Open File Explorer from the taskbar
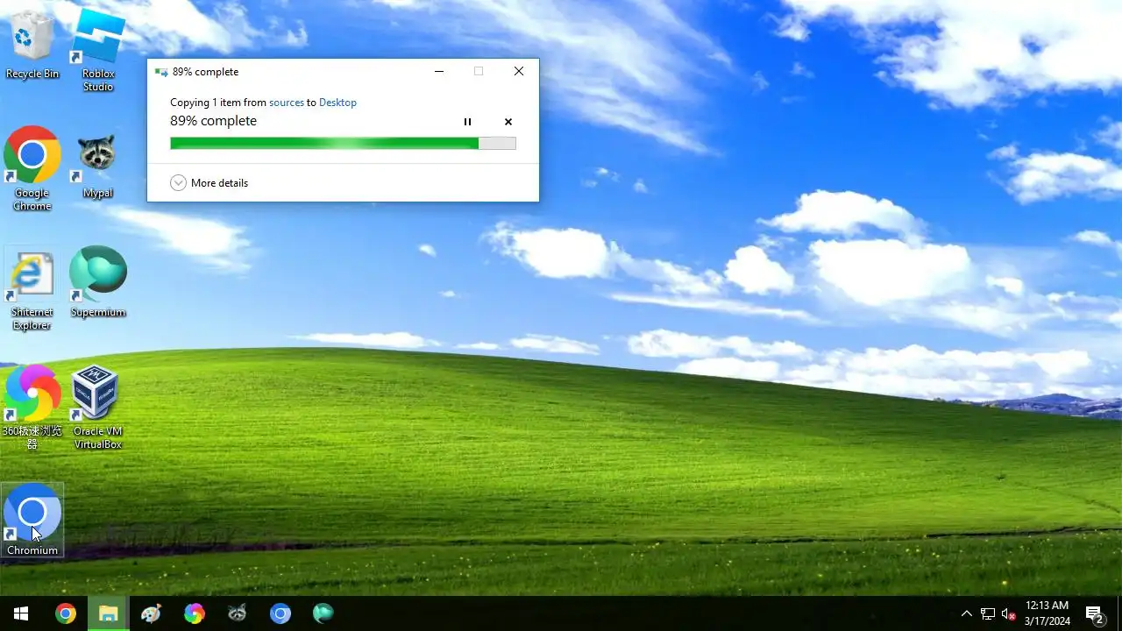This screenshot has height=631, width=1122. click(109, 613)
